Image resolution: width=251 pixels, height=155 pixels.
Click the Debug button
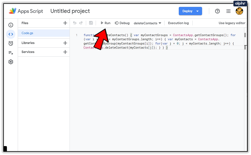click(x=122, y=23)
